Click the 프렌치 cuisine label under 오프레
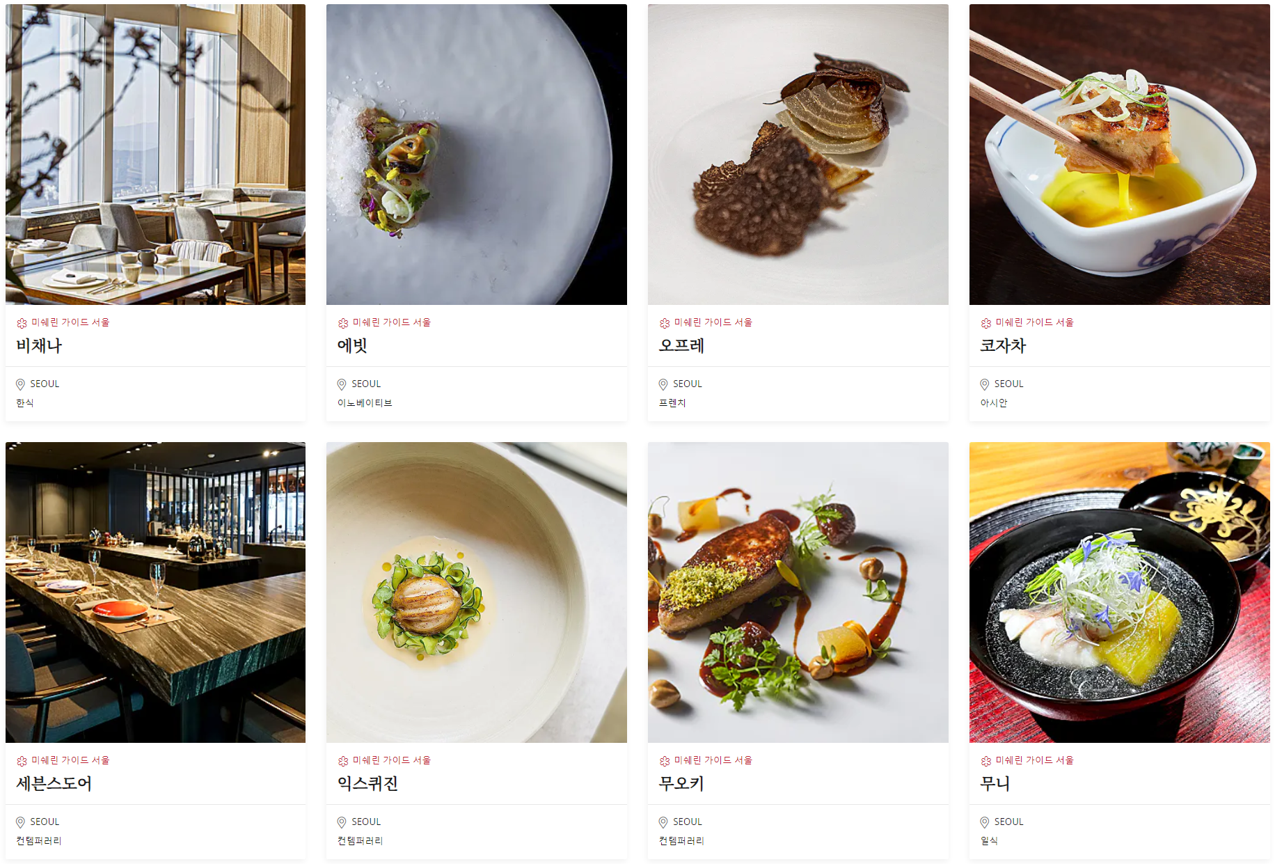 coord(672,403)
